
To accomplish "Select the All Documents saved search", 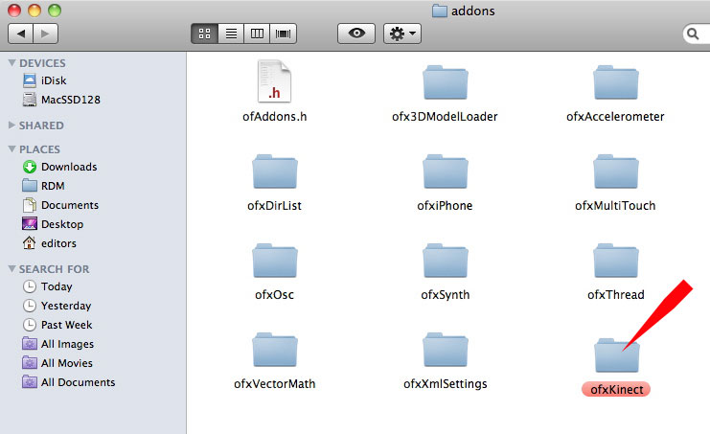I will coord(68,382).
